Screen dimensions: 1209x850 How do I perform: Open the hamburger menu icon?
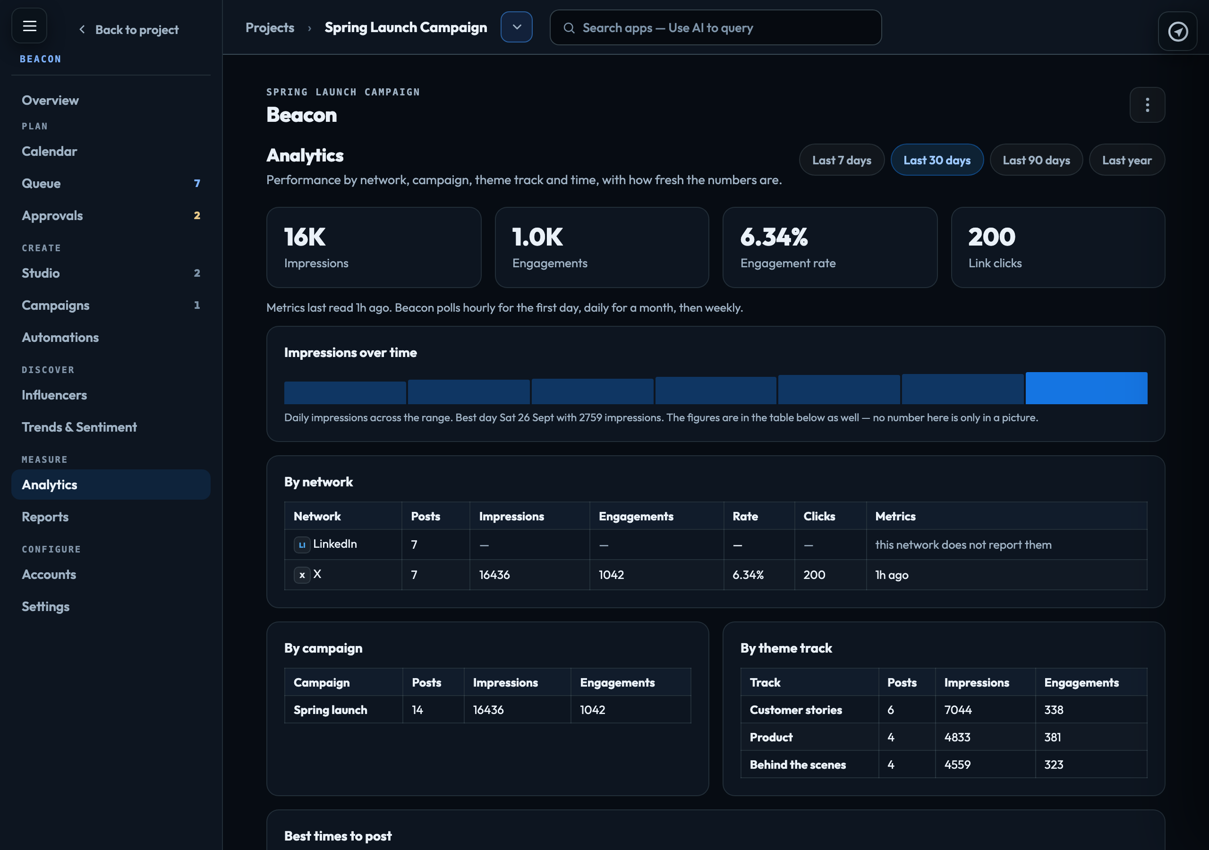click(29, 26)
